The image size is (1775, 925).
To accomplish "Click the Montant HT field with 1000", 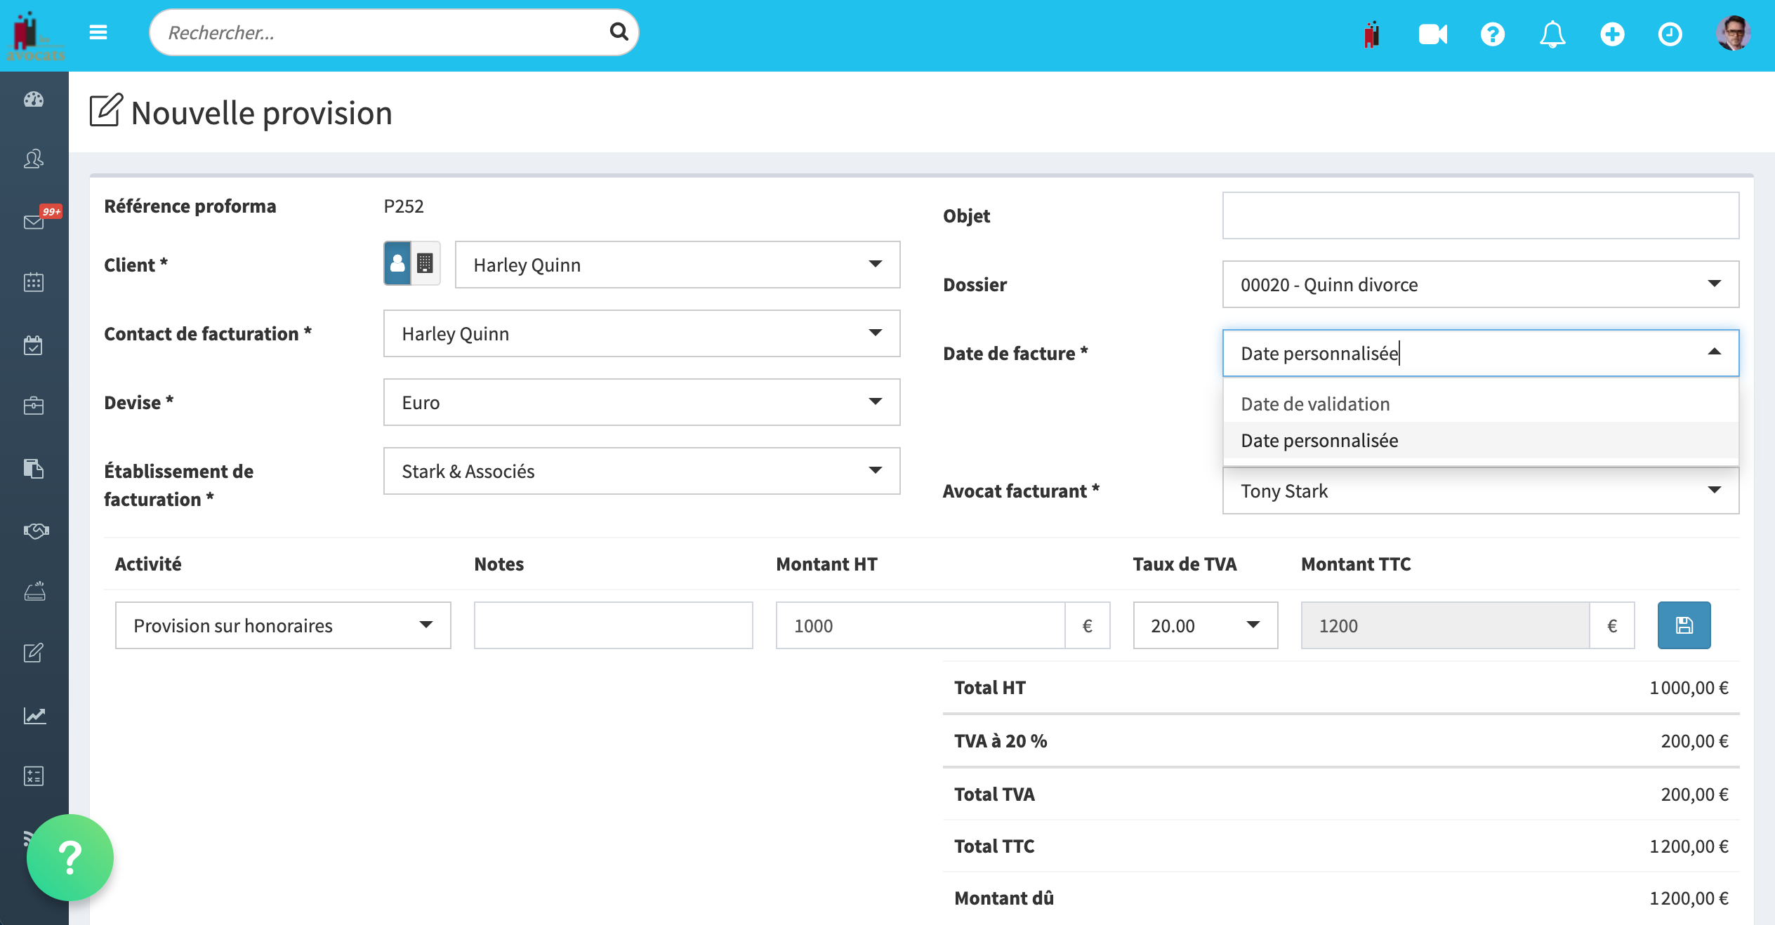I will click(921, 625).
